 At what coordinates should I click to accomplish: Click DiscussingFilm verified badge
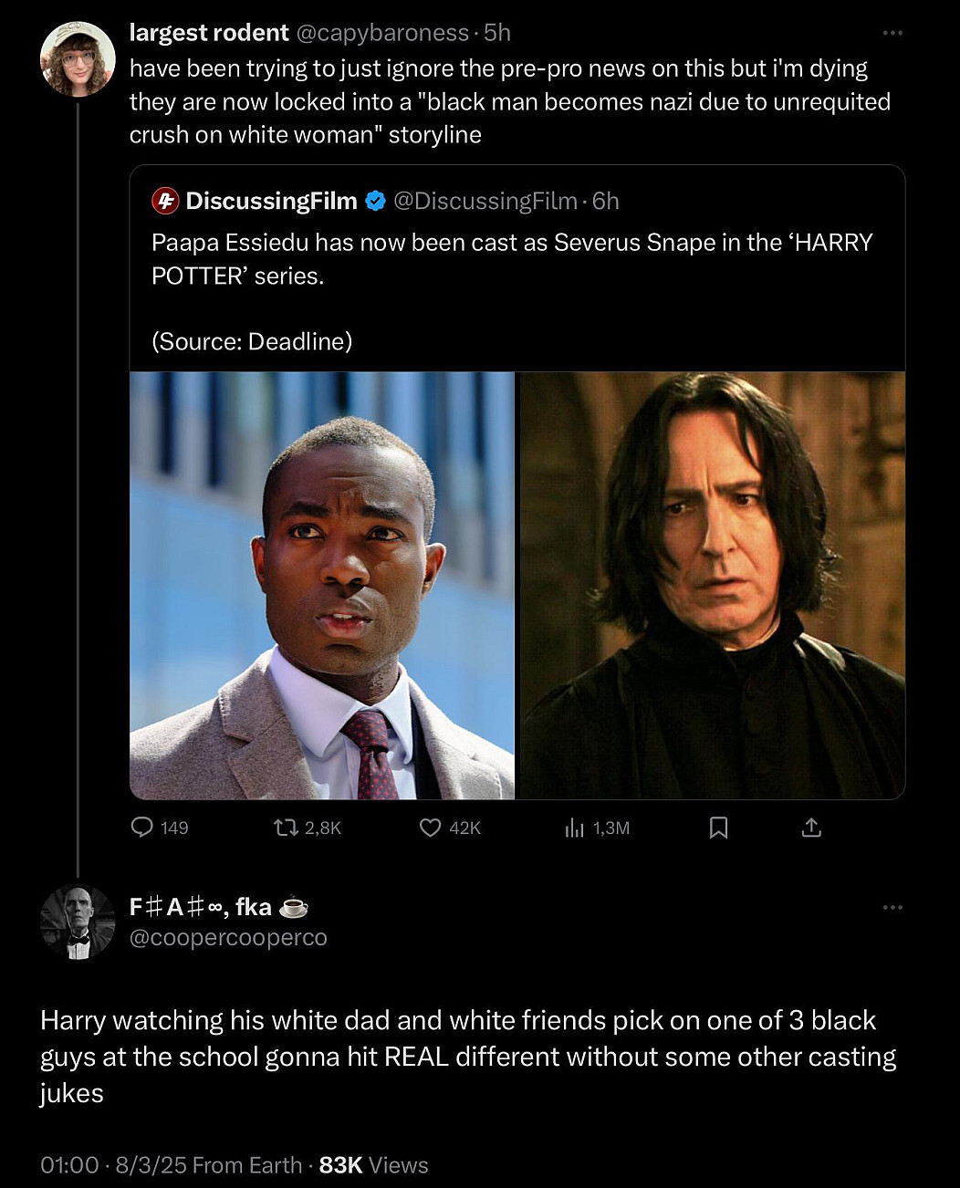(x=375, y=201)
